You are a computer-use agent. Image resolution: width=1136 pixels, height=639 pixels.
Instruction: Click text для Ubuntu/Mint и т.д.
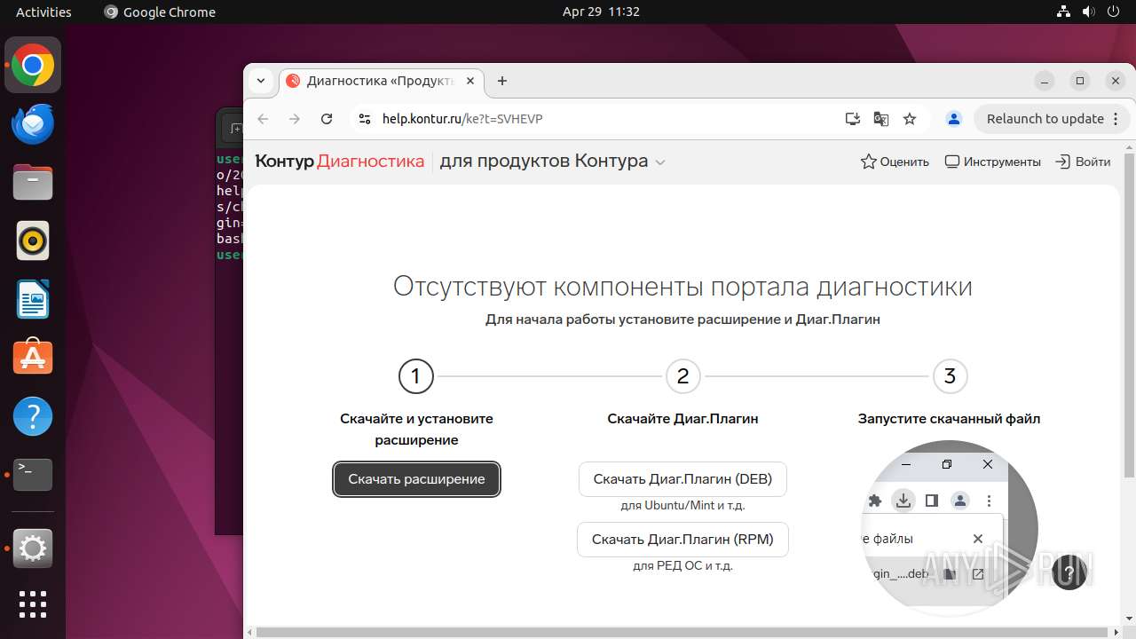[x=682, y=506]
